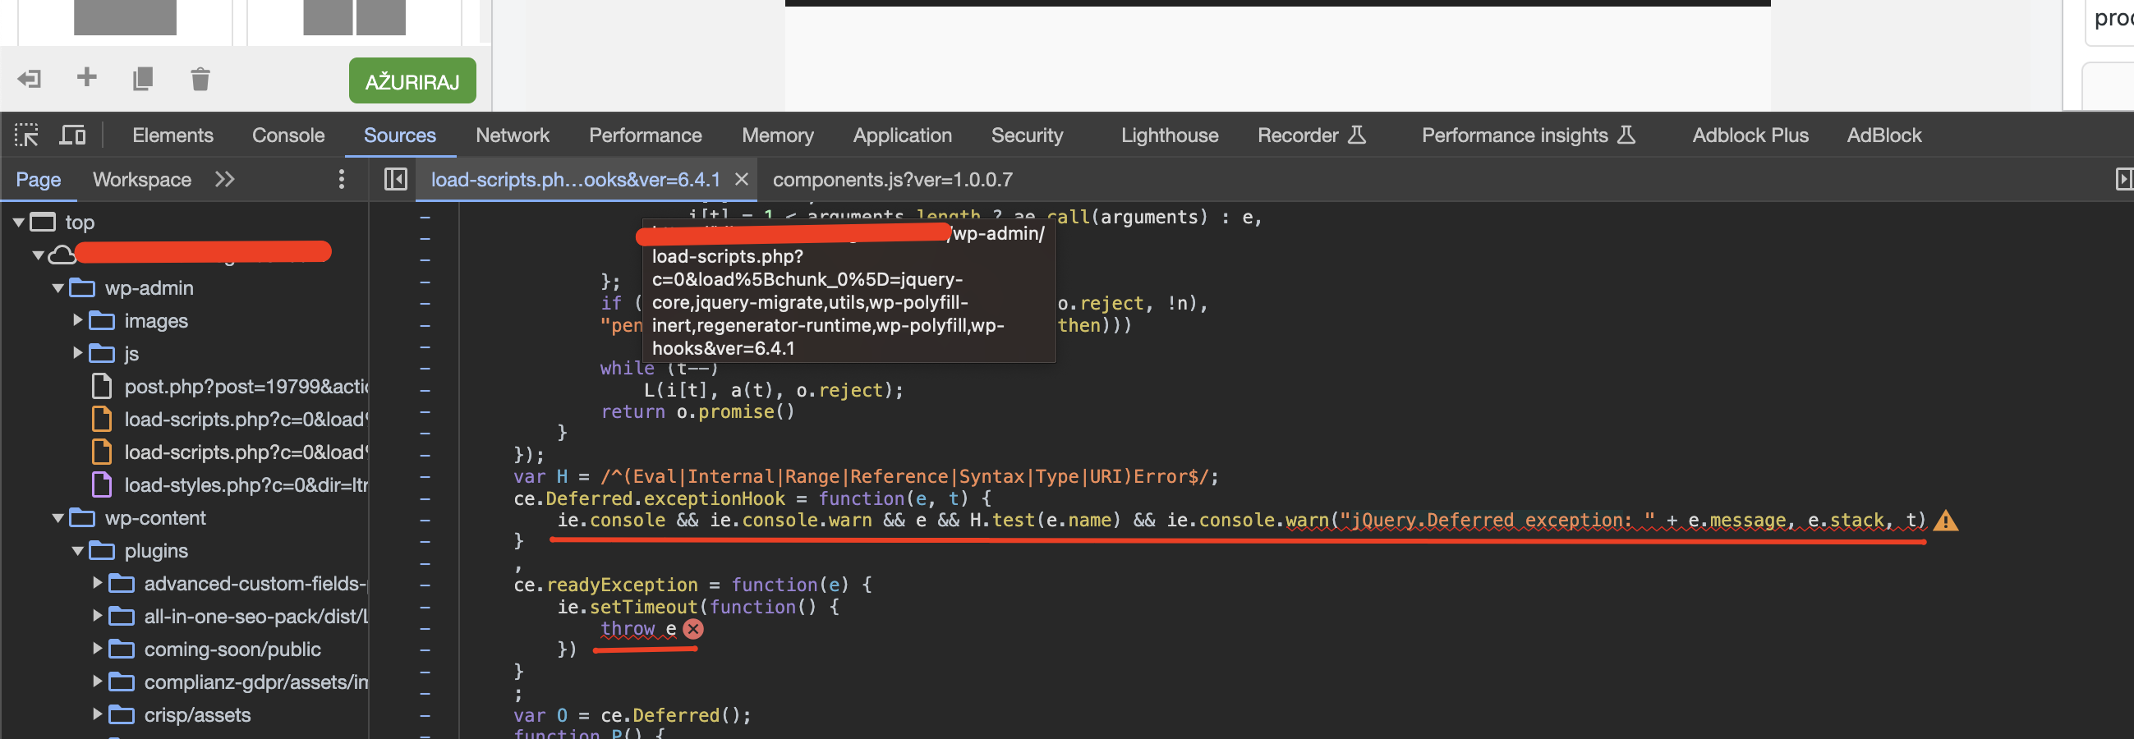
Task: Click the 'return o.promise()' code line
Action: pos(697,411)
